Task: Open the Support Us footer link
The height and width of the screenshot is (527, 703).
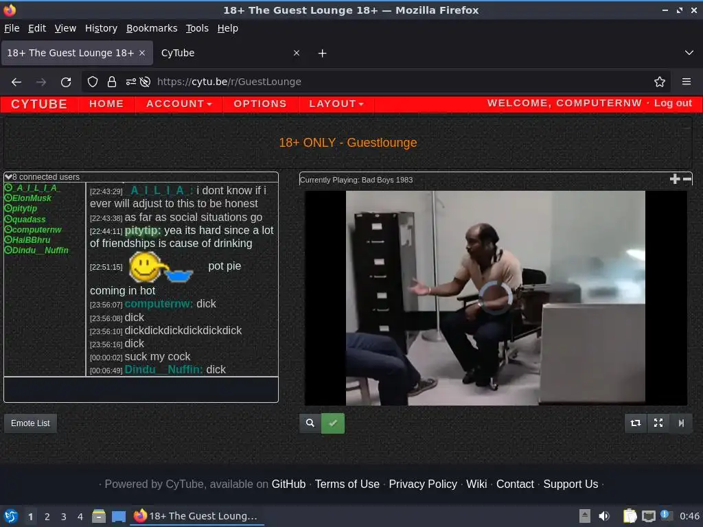Action: coord(571,484)
